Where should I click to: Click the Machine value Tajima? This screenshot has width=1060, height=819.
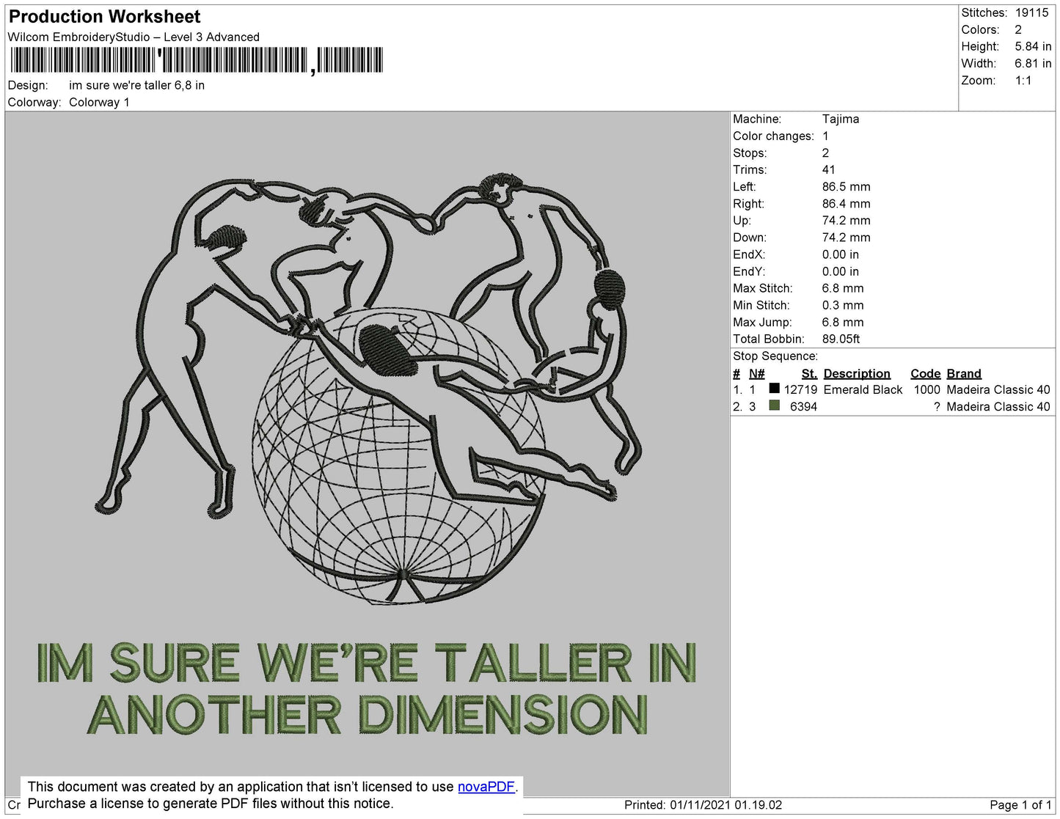(x=841, y=119)
